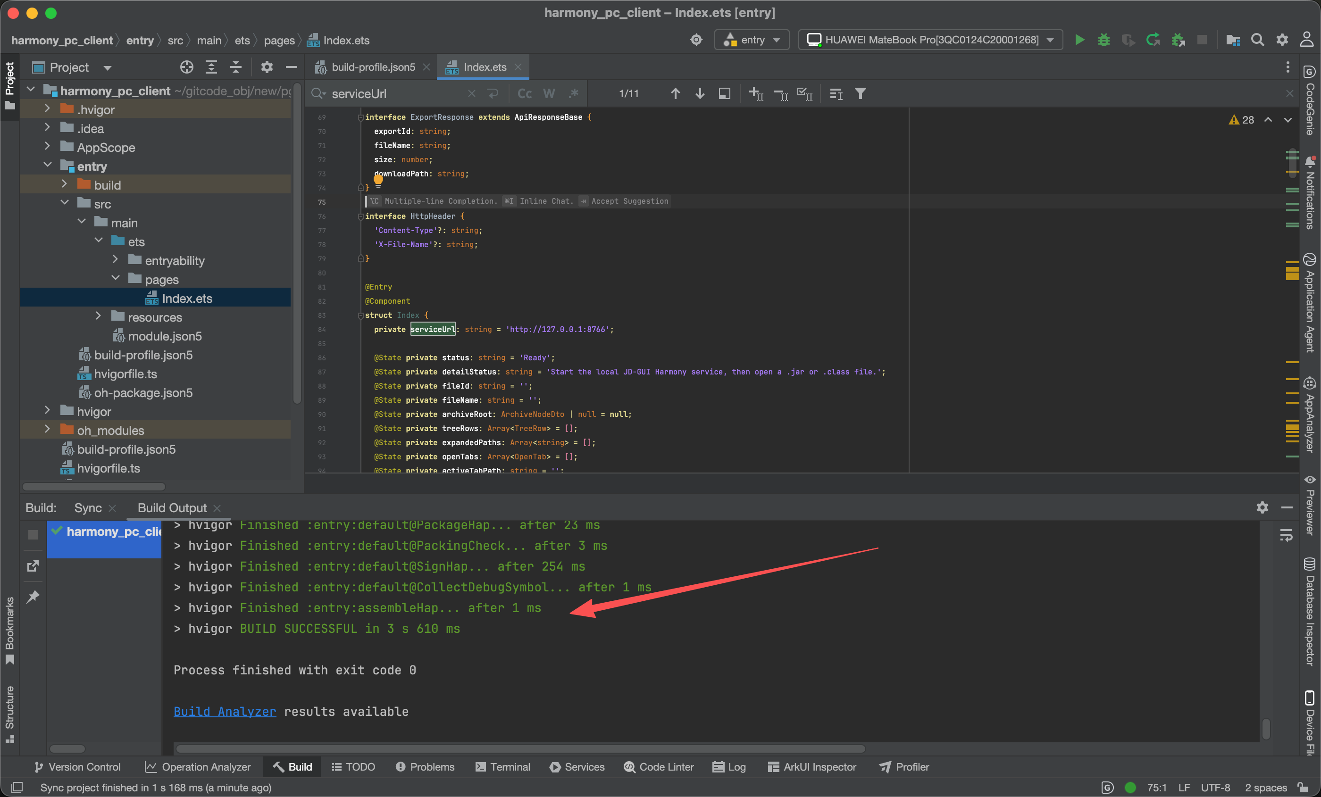1321x797 pixels.
Task: Open the Code Linter tab
Action: coord(659,767)
